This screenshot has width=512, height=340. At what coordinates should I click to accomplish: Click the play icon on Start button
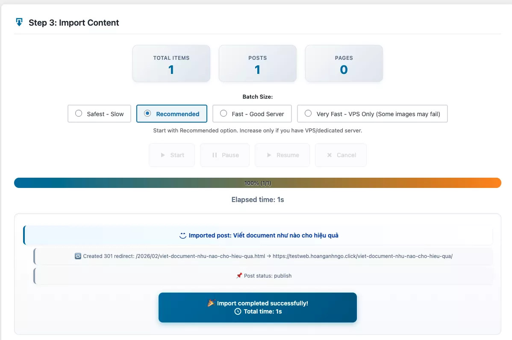163,155
